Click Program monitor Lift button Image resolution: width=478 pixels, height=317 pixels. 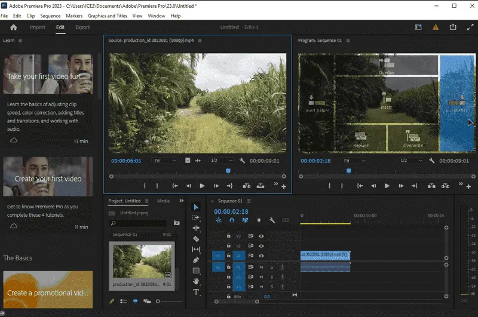431,186
